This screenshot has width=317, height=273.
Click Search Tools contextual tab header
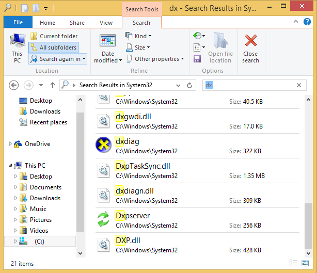[141, 9]
